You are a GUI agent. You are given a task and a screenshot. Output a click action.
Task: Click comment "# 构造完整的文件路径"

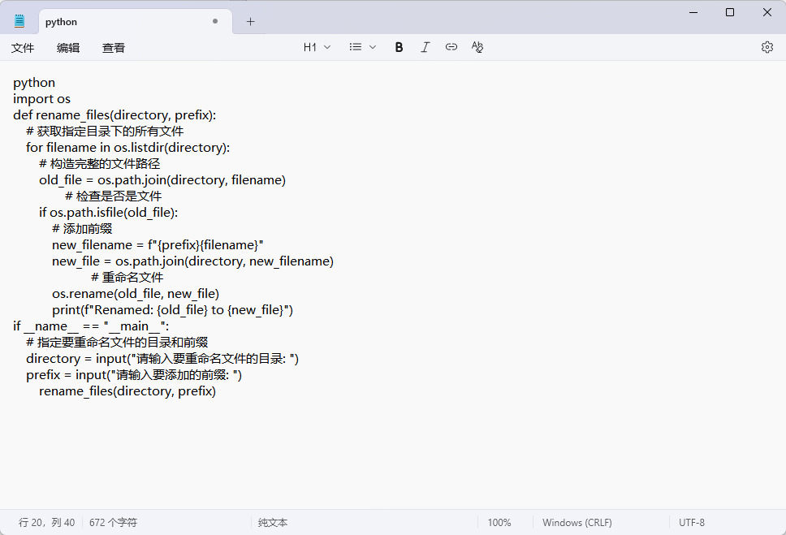100,164
